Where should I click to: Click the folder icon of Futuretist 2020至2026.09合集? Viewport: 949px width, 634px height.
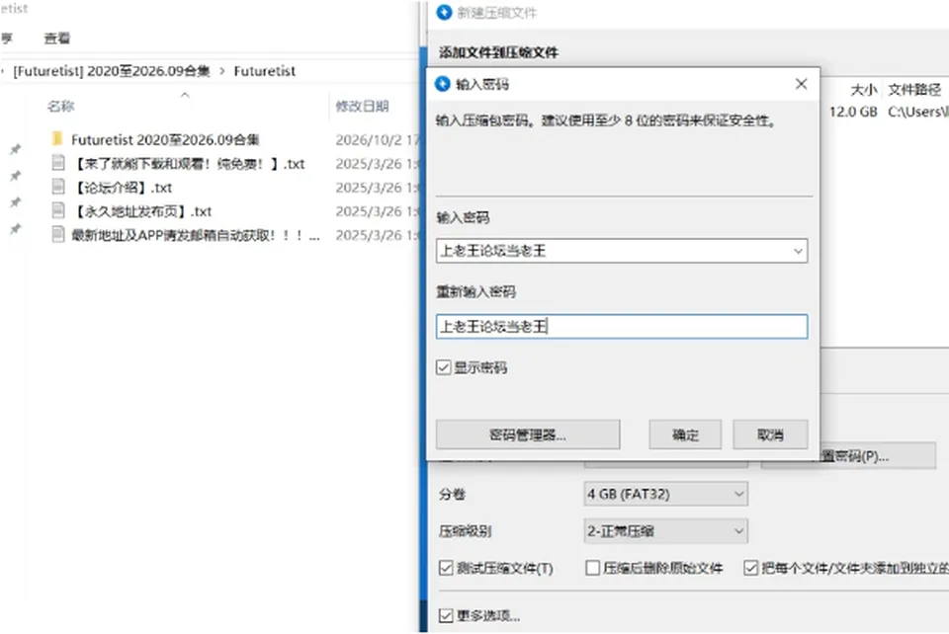pos(58,139)
